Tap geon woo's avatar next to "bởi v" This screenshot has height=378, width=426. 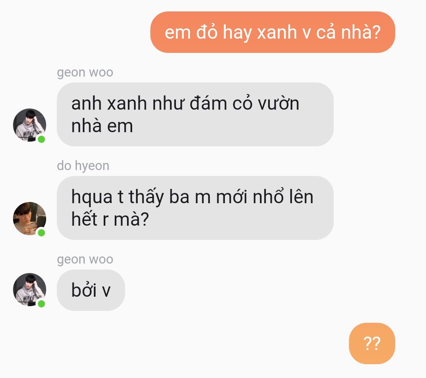[x=30, y=290]
